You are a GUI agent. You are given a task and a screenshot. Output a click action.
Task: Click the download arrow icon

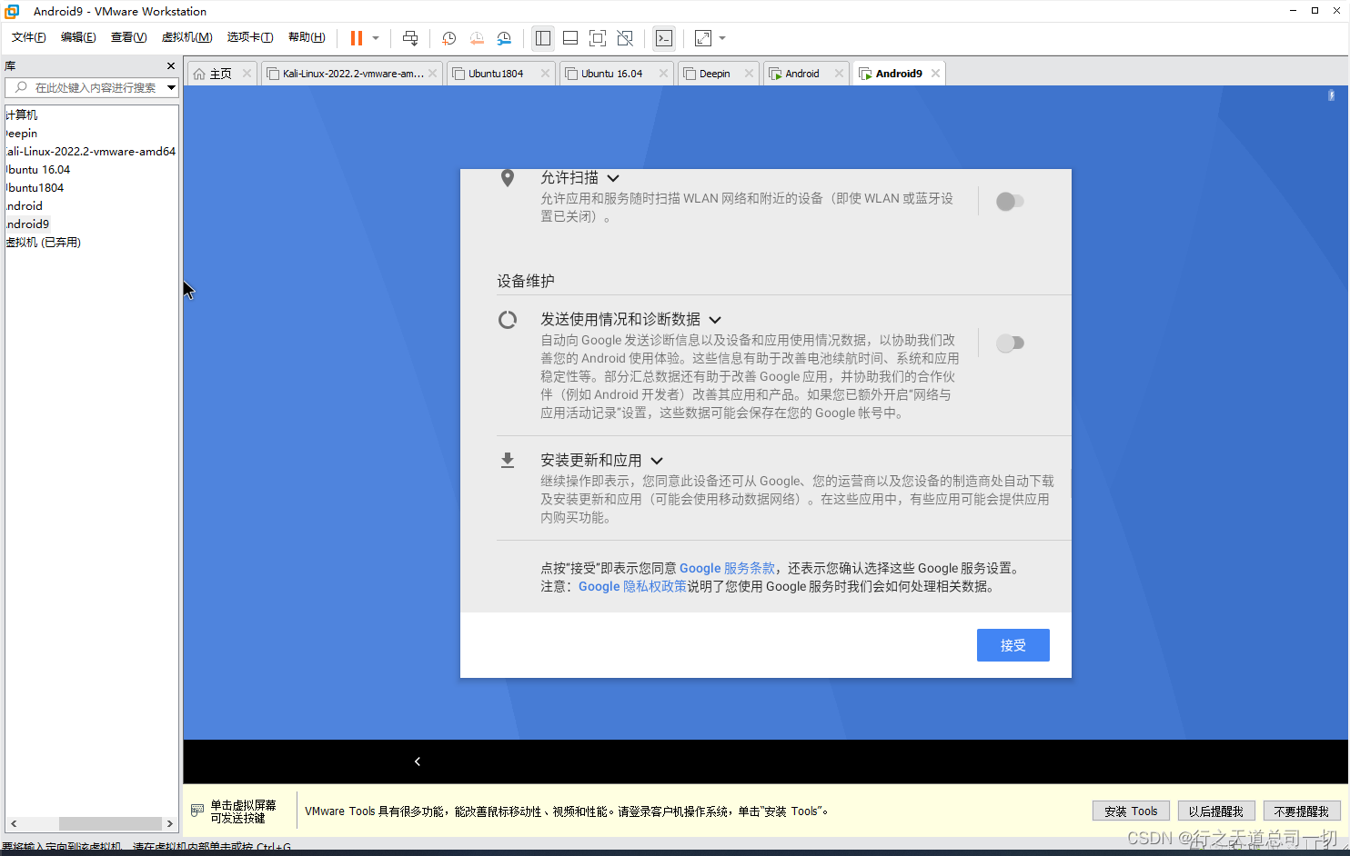tap(508, 461)
